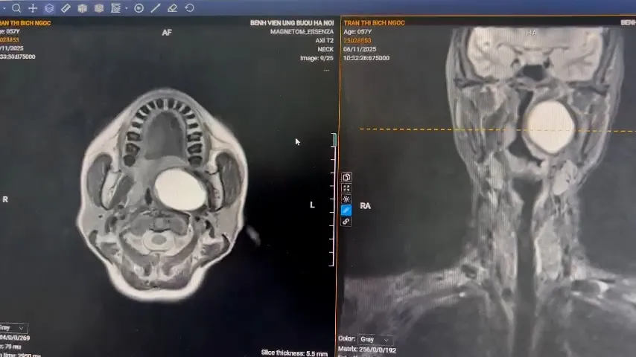Open Color Gray dropdown in coronal view
The image size is (636, 357).
click(375, 339)
